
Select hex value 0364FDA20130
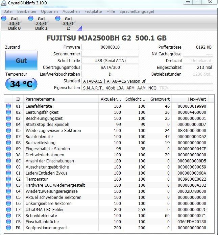pos(192,221)
